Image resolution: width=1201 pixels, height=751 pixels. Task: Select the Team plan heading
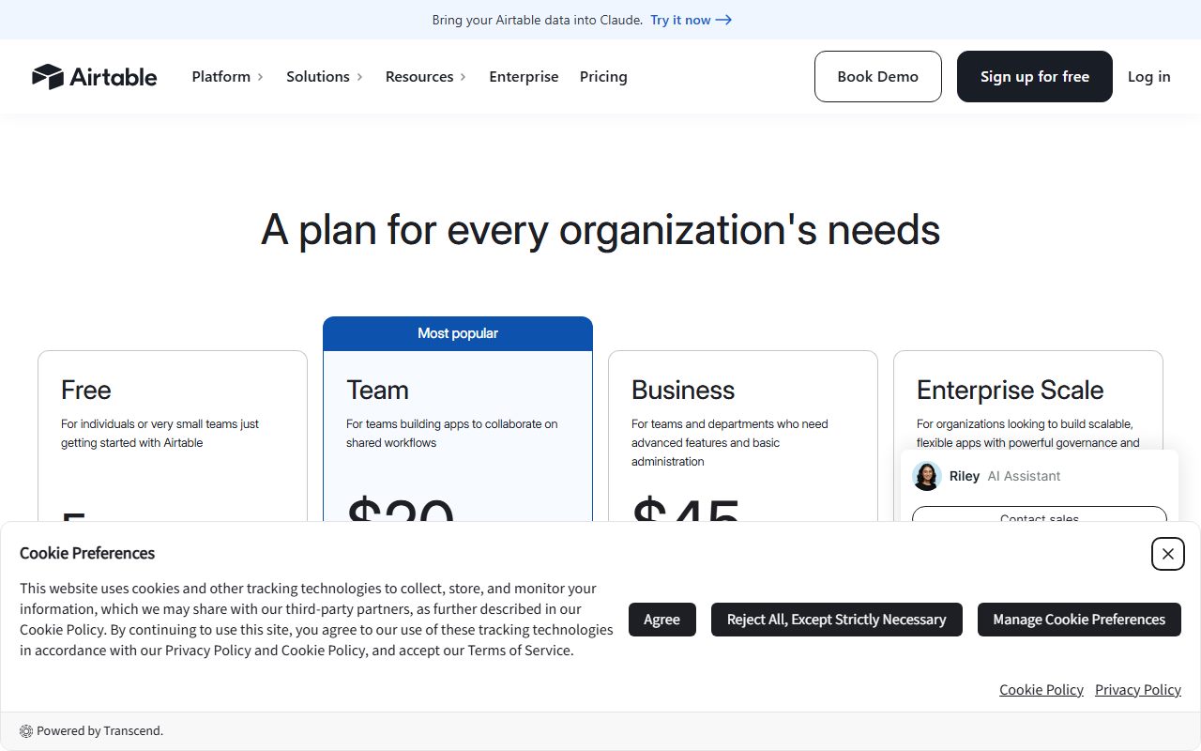pyautogui.click(x=377, y=390)
